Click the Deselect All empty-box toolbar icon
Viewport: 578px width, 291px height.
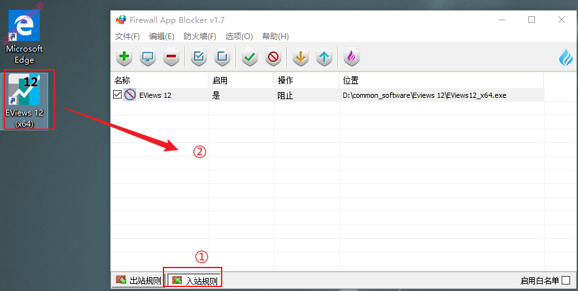(x=222, y=57)
